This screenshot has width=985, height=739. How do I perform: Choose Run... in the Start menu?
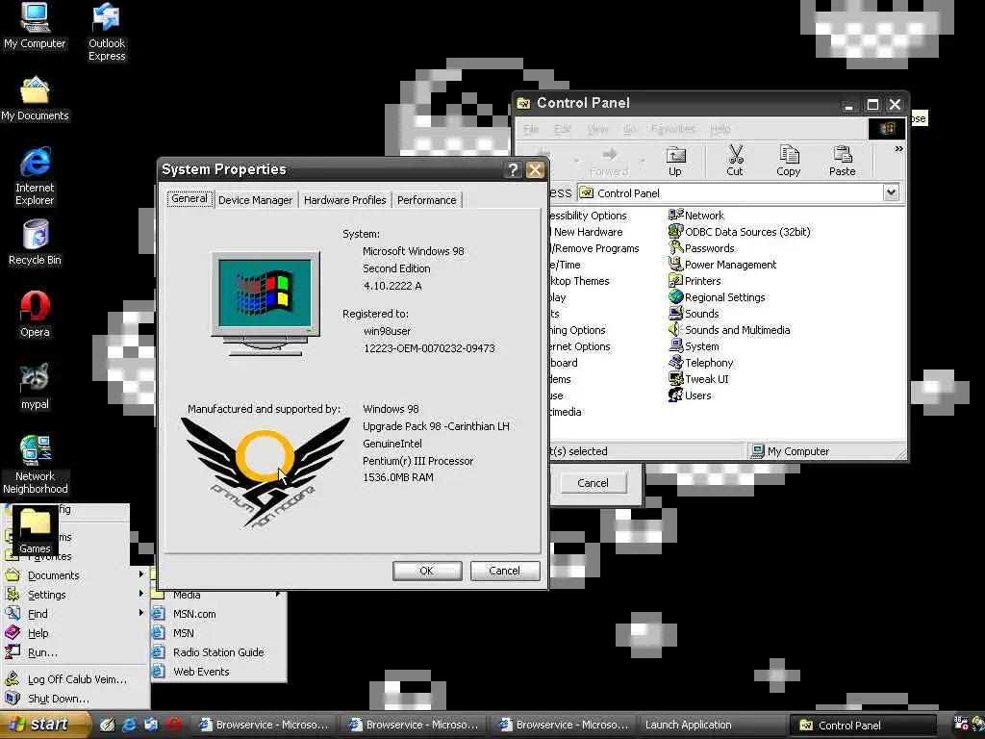click(74, 653)
